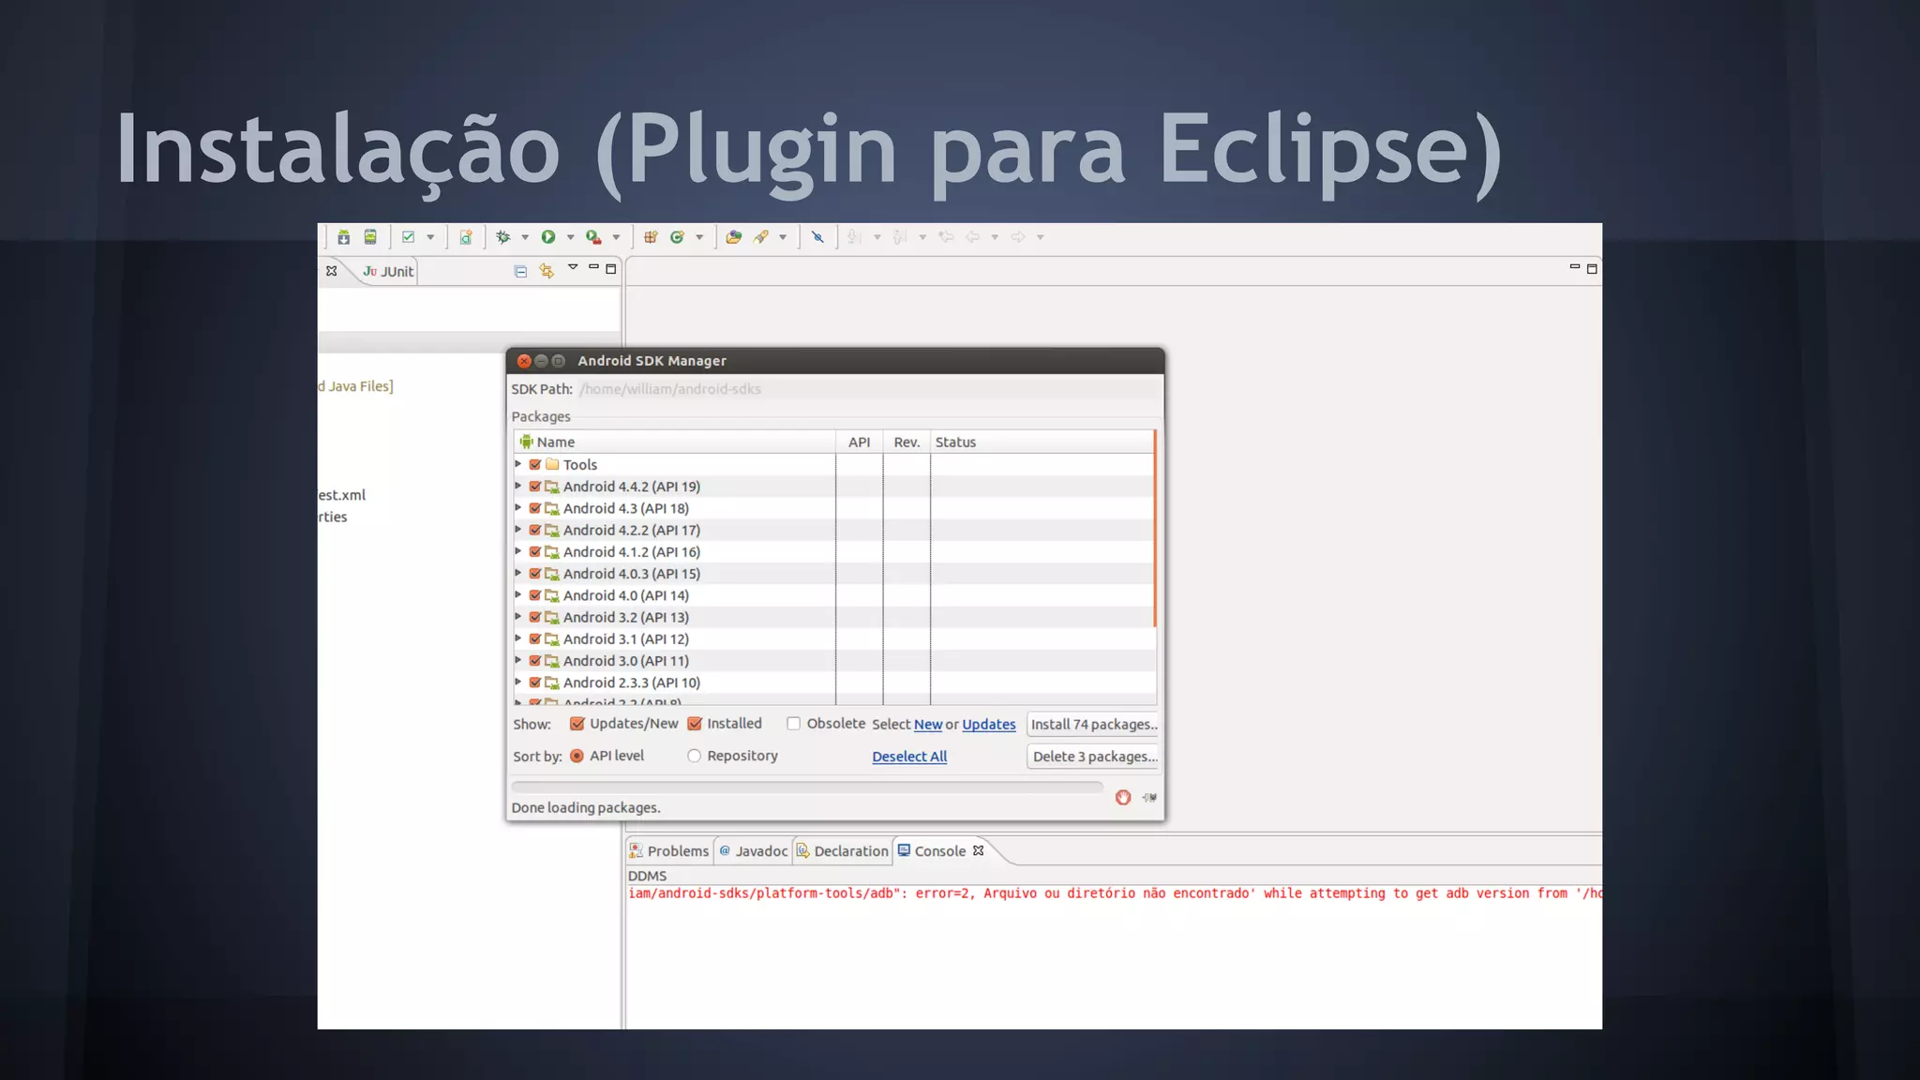
Task: Expand the Android 3.2 (API 13) node
Action: point(518,617)
